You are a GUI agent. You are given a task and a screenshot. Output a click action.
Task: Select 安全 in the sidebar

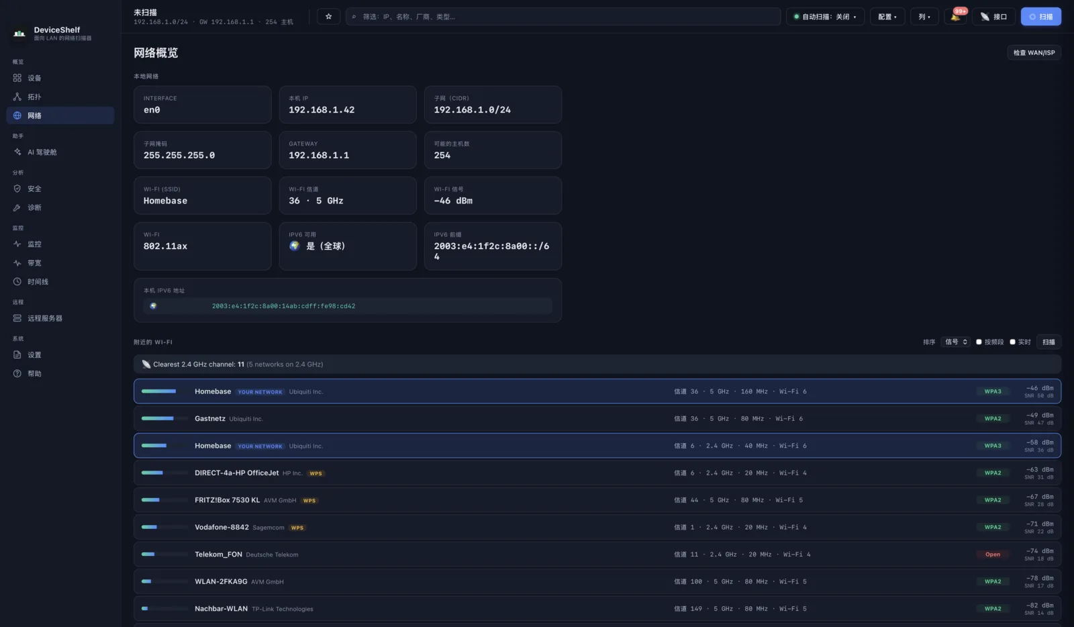[x=60, y=189]
